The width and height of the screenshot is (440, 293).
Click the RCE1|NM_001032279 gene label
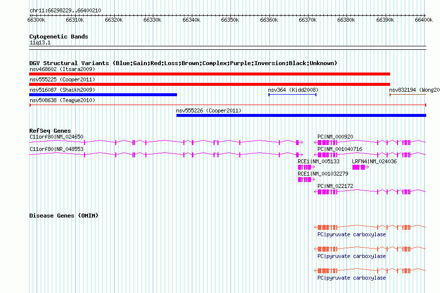323,174
